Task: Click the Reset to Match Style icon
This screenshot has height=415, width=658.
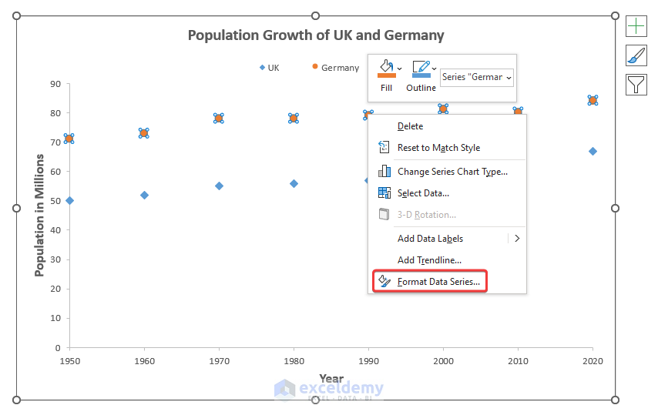Action: tap(384, 147)
